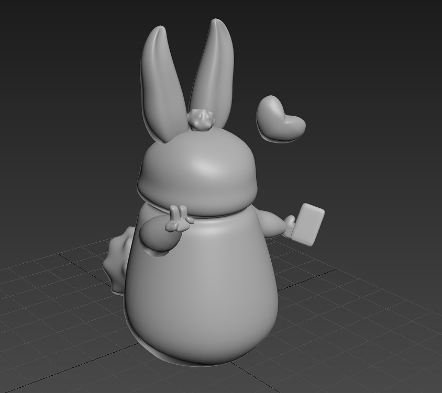This screenshot has width=442, height=393.
Task: Select the phone held by the bunny
Action: click(x=308, y=224)
